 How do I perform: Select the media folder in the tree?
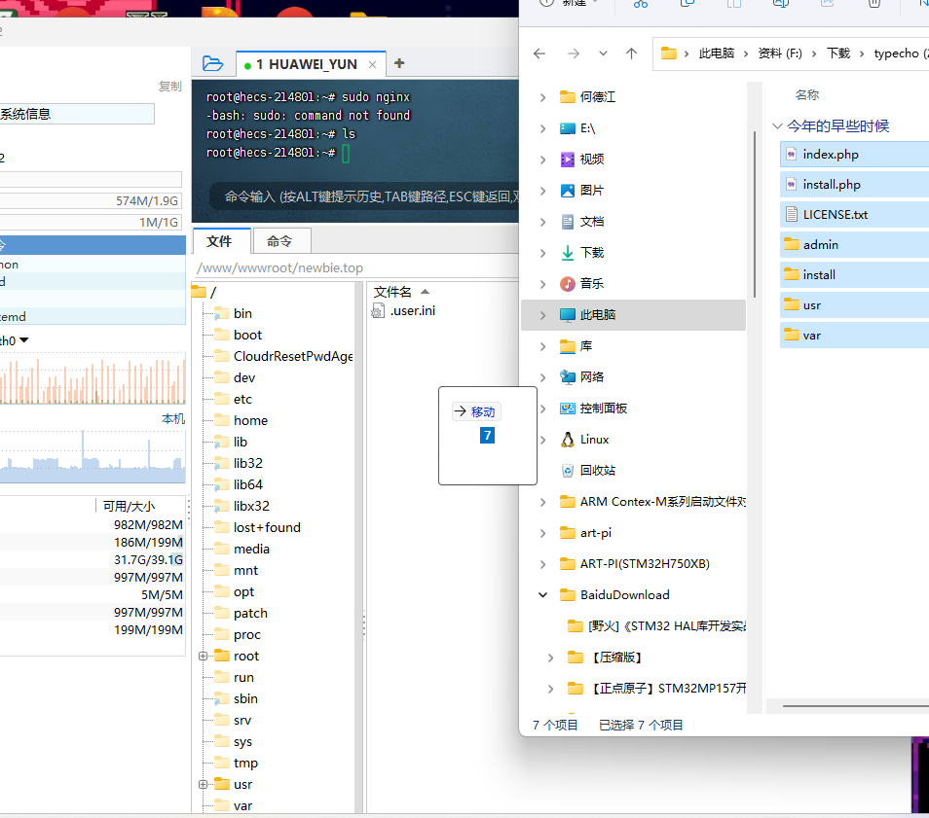click(x=242, y=549)
